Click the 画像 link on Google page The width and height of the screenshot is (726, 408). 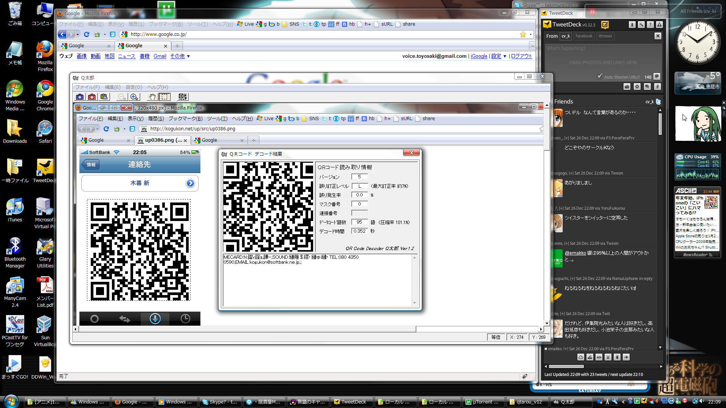click(x=82, y=56)
